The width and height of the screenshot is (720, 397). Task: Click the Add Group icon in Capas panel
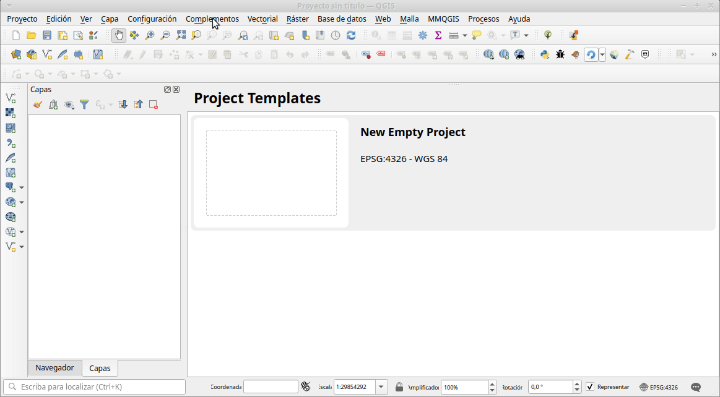(53, 105)
